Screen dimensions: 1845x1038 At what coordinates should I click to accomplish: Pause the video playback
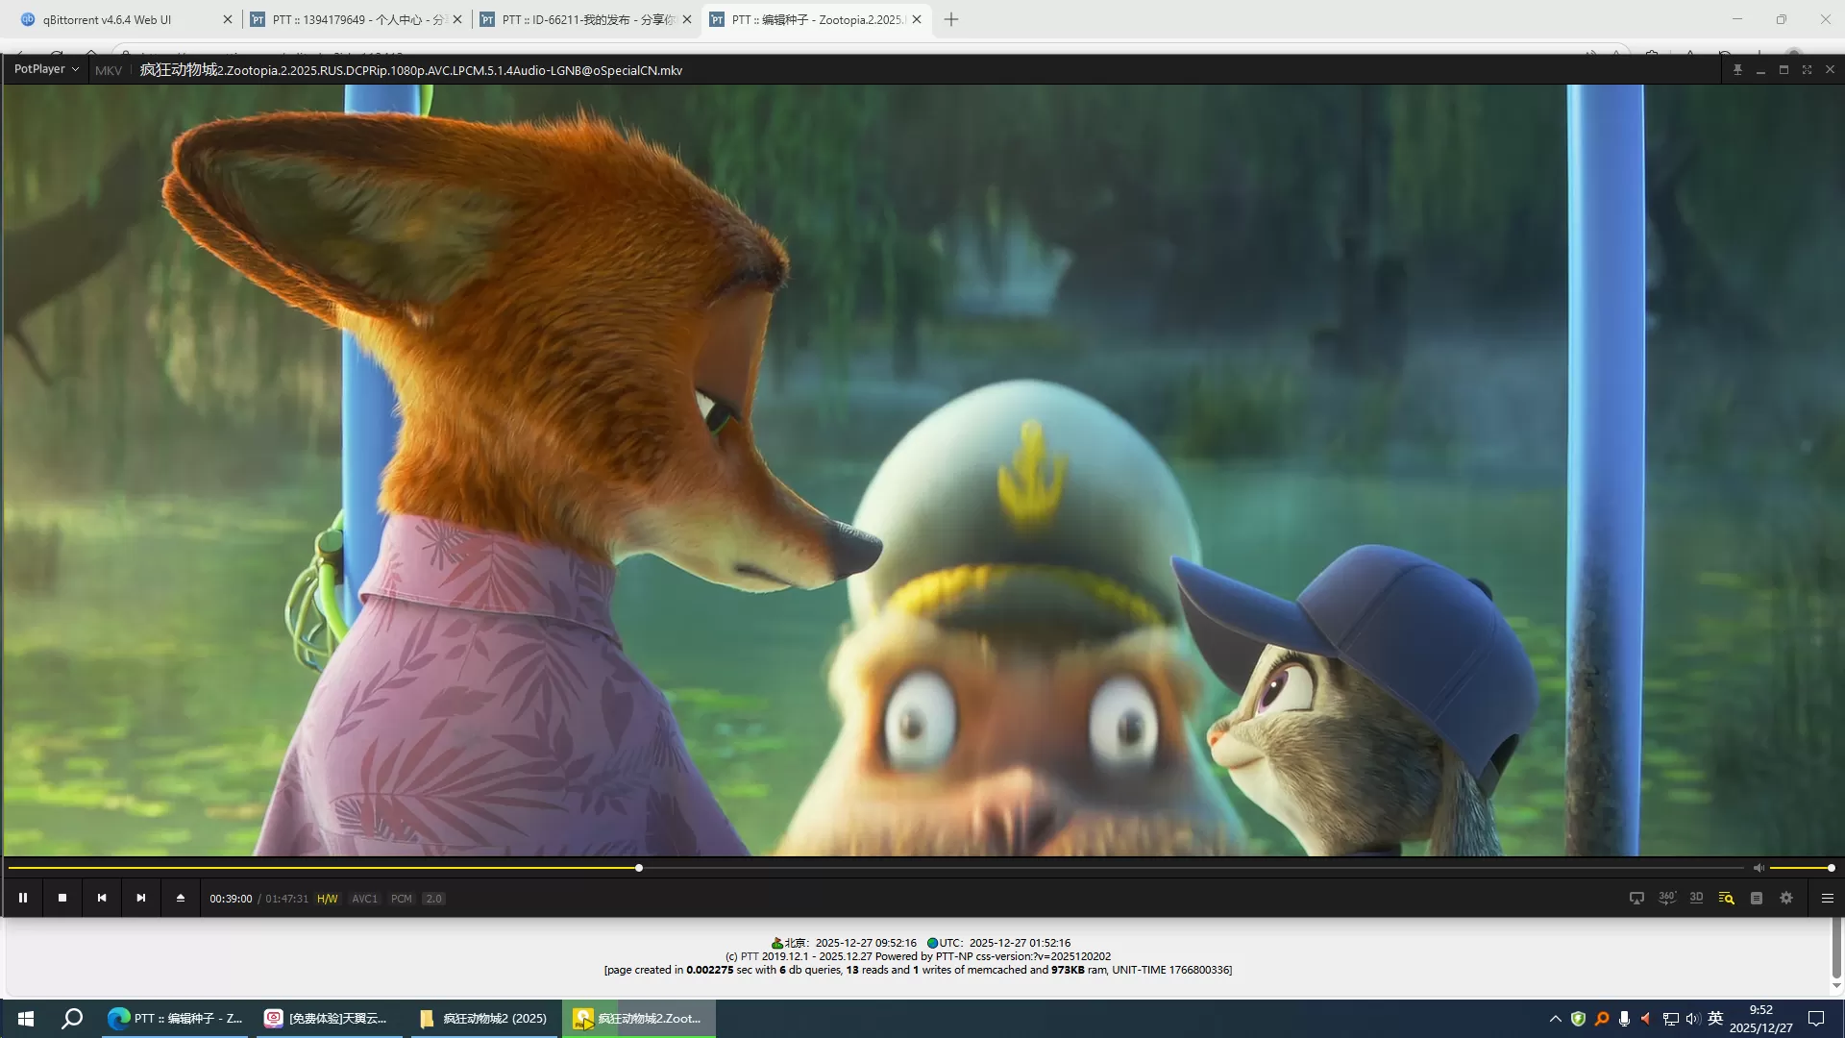click(x=23, y=898)
